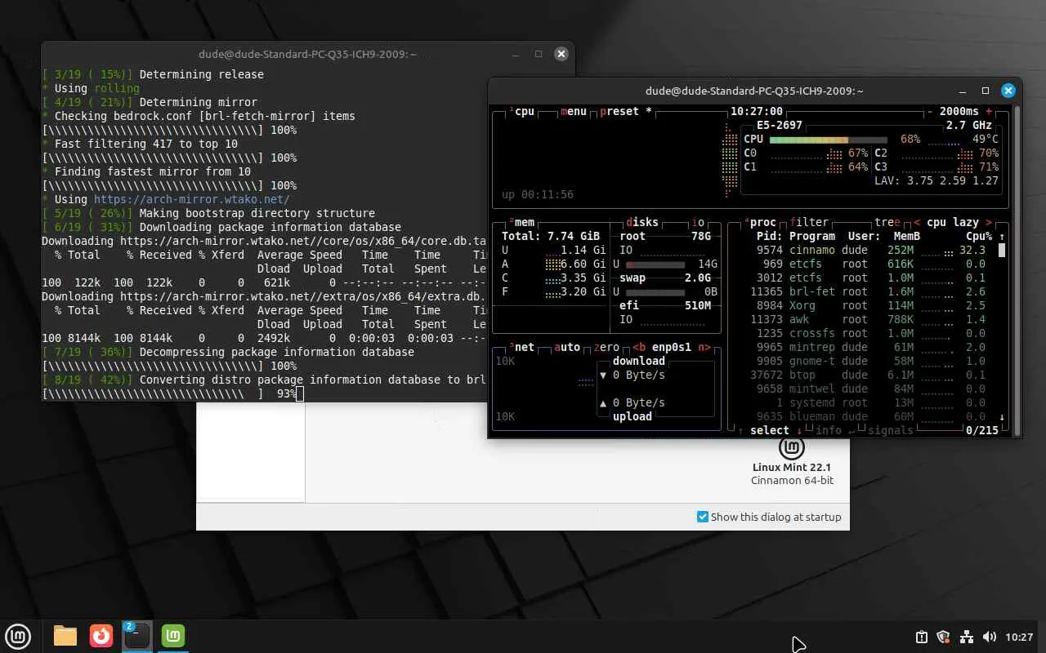Open the network connections tray icon

pyautogui.click(x=966, y=637)
